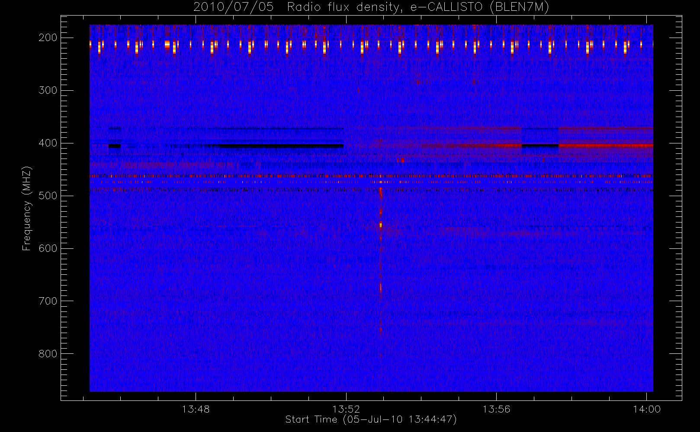Click the 13:52 time tick label
700x432 pixels.
coord(346,409)
